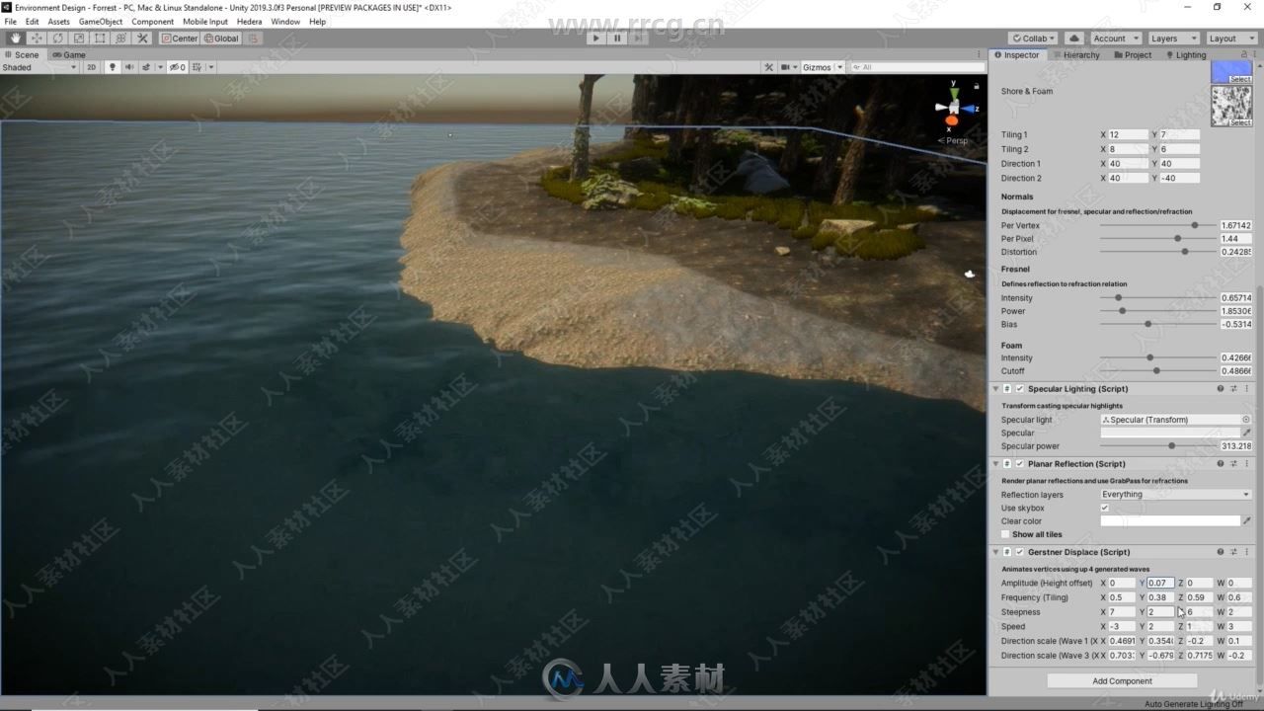Toggle scene effects icon
1264x711 pixels.
147,67
